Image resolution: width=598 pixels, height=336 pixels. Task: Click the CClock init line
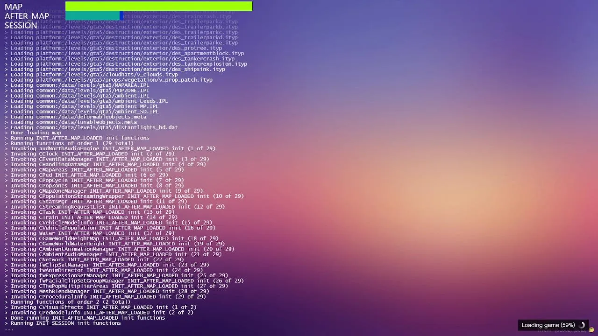(90, 154)
